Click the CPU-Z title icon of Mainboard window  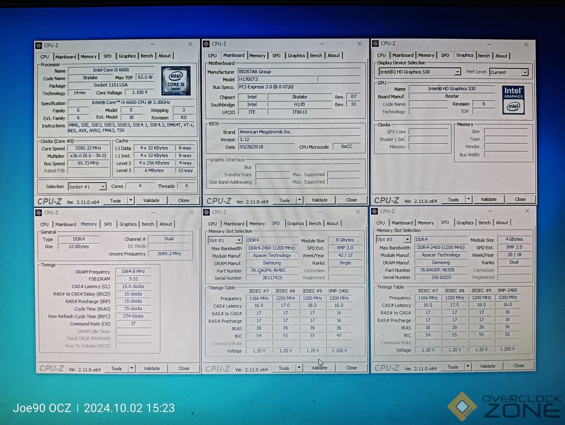tap(206, 44)
